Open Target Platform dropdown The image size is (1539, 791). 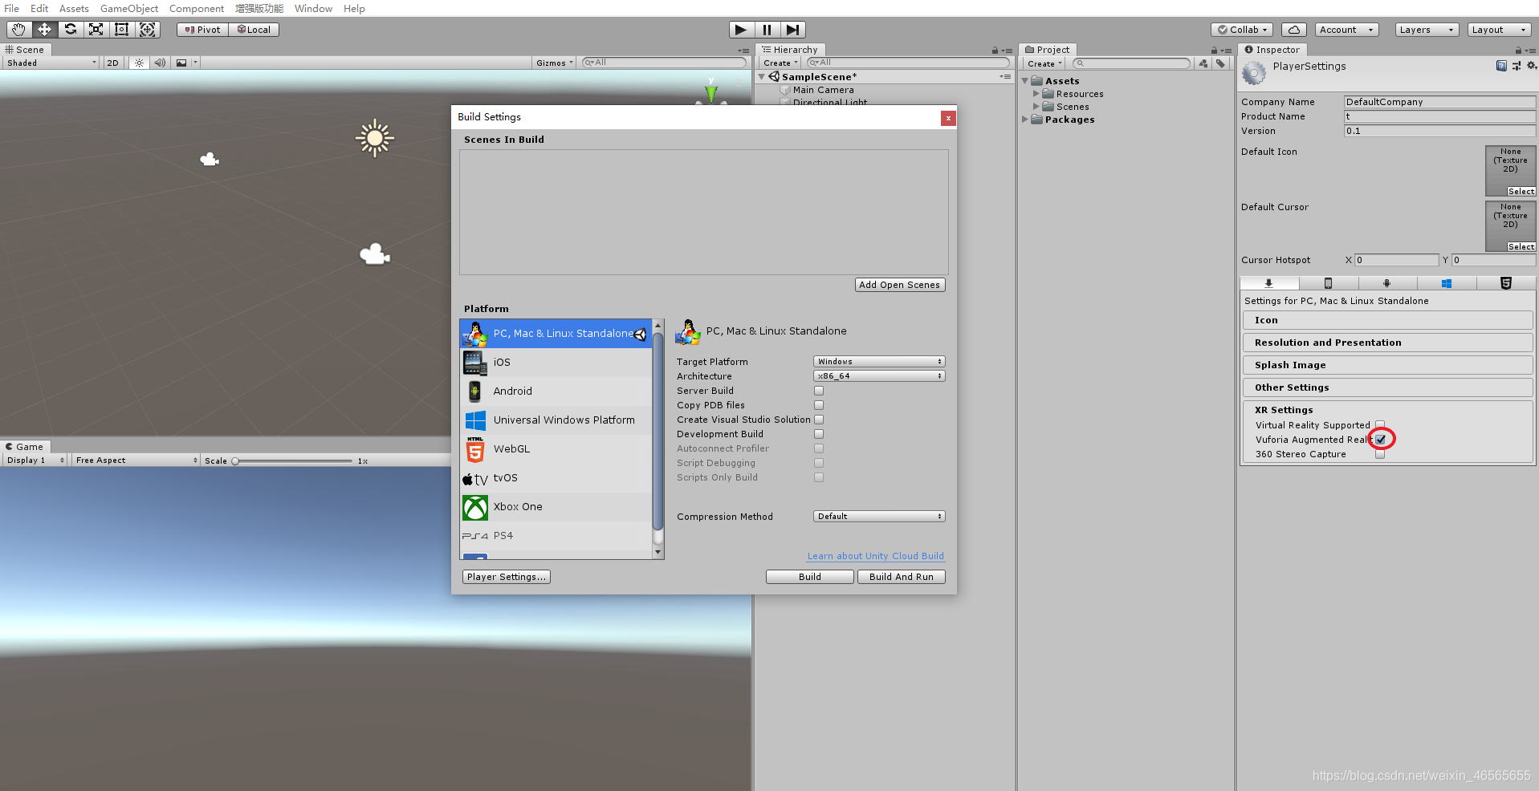pyautogui.click(x=879, y=362)
